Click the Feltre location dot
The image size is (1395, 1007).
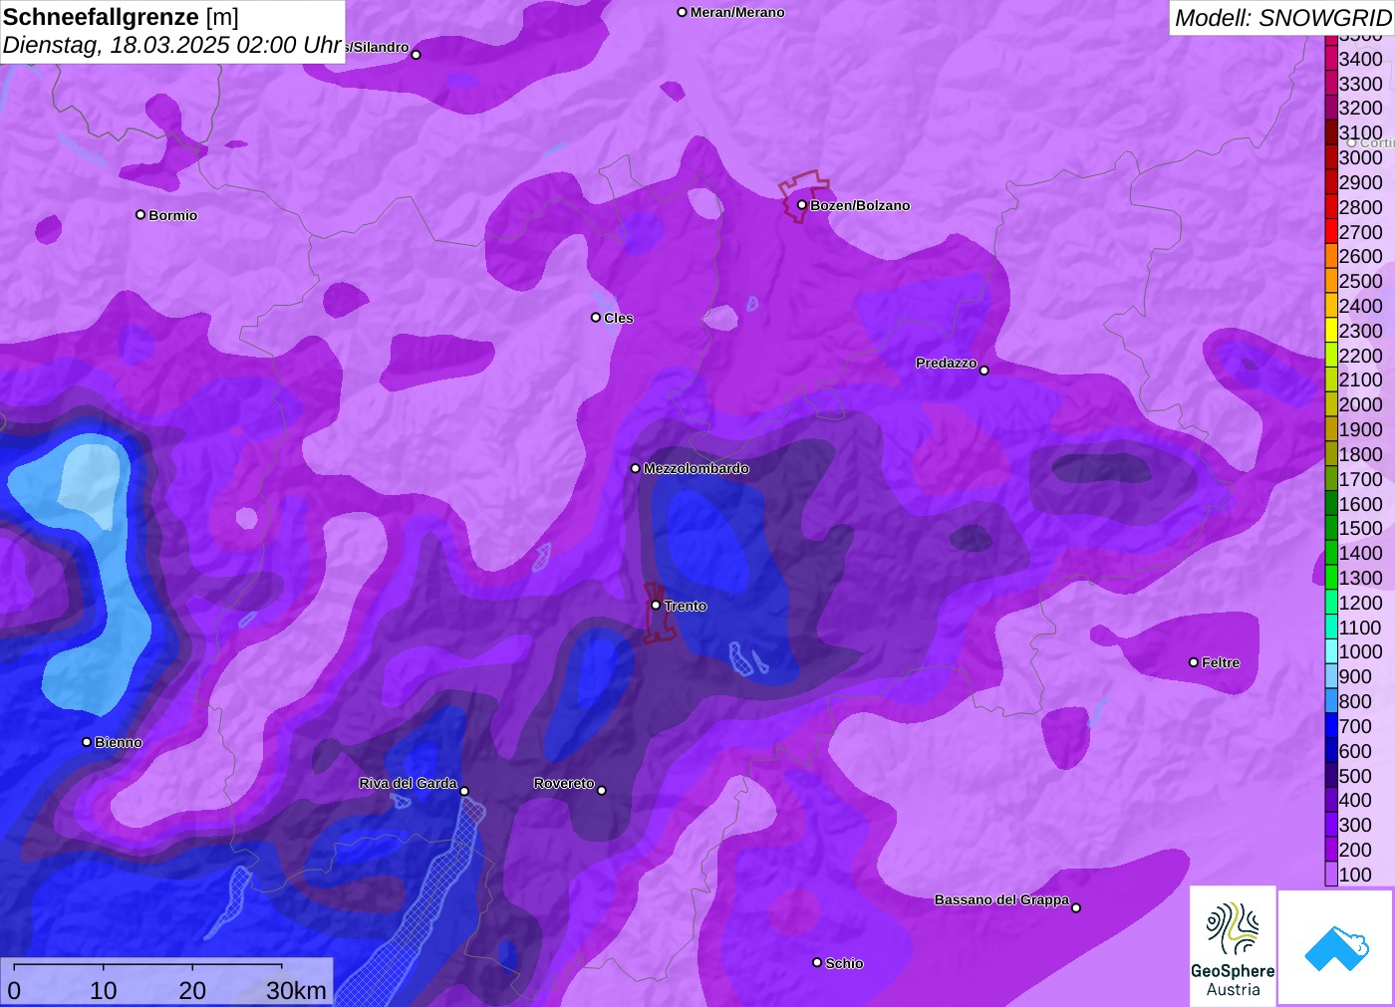(x=1194, y=662)
